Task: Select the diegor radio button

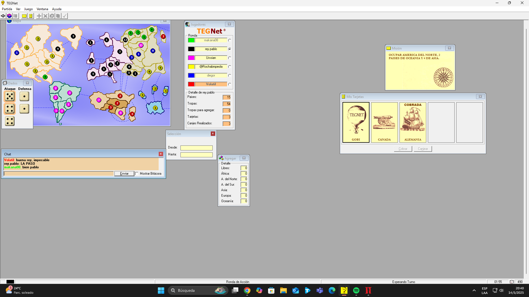Action: (x=230, y=76)
